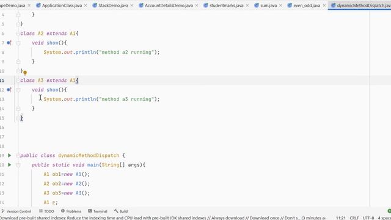Run class dynamicMethodDispatch via gutter arrow

pyautogui.click(x=10, y=155)
